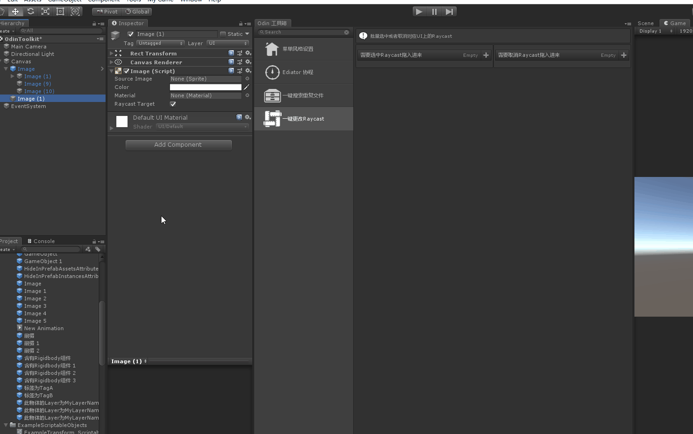Select the Move tool in the toolbar
Image resolution: width=693 pixels, height=434 pixels.
point(15,12)
